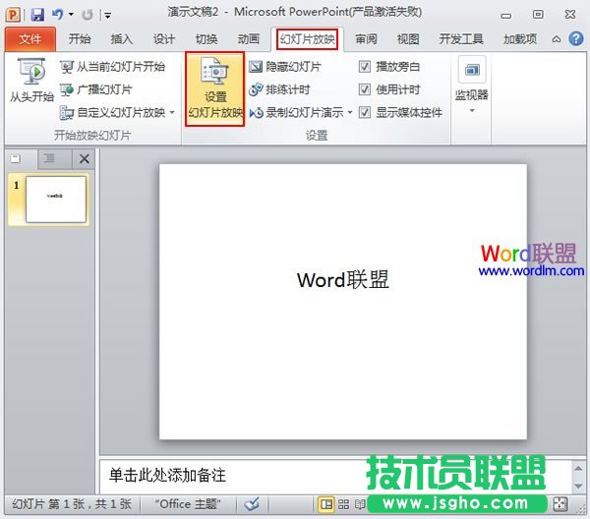Expand 录制幻灯片演示 dropdown arrow

349,112
